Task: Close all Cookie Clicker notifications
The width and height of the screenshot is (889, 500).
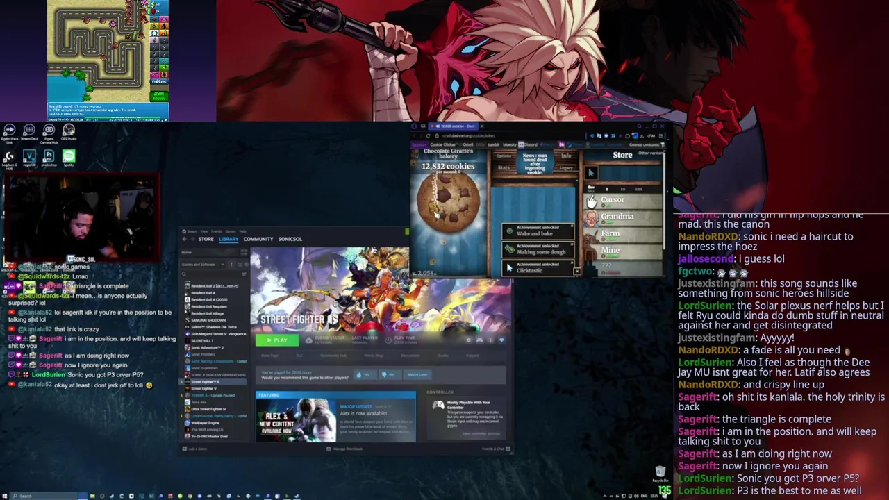Action: click(x=576, y=272)
